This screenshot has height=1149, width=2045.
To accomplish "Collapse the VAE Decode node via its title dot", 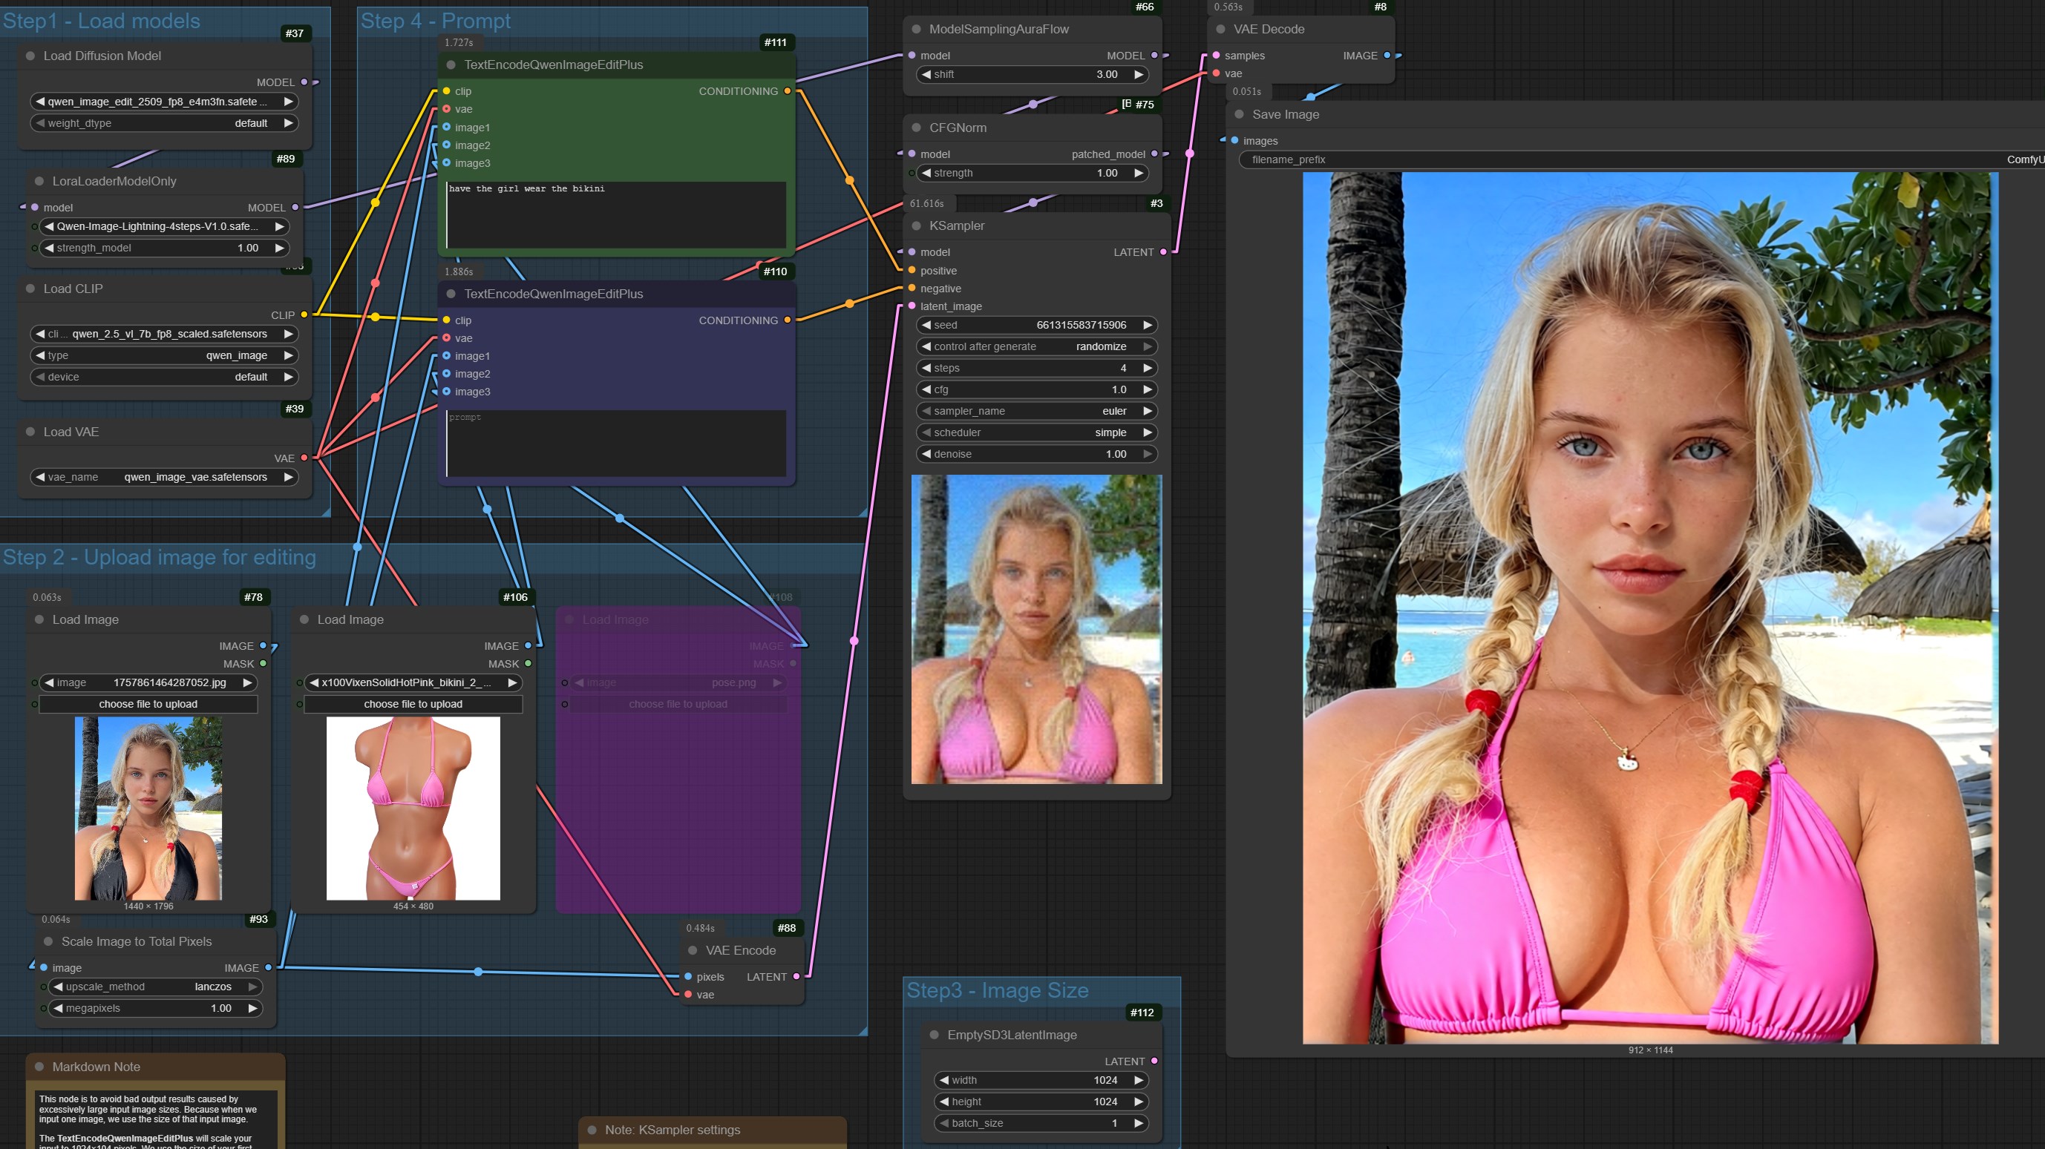I will (1221, 30).
